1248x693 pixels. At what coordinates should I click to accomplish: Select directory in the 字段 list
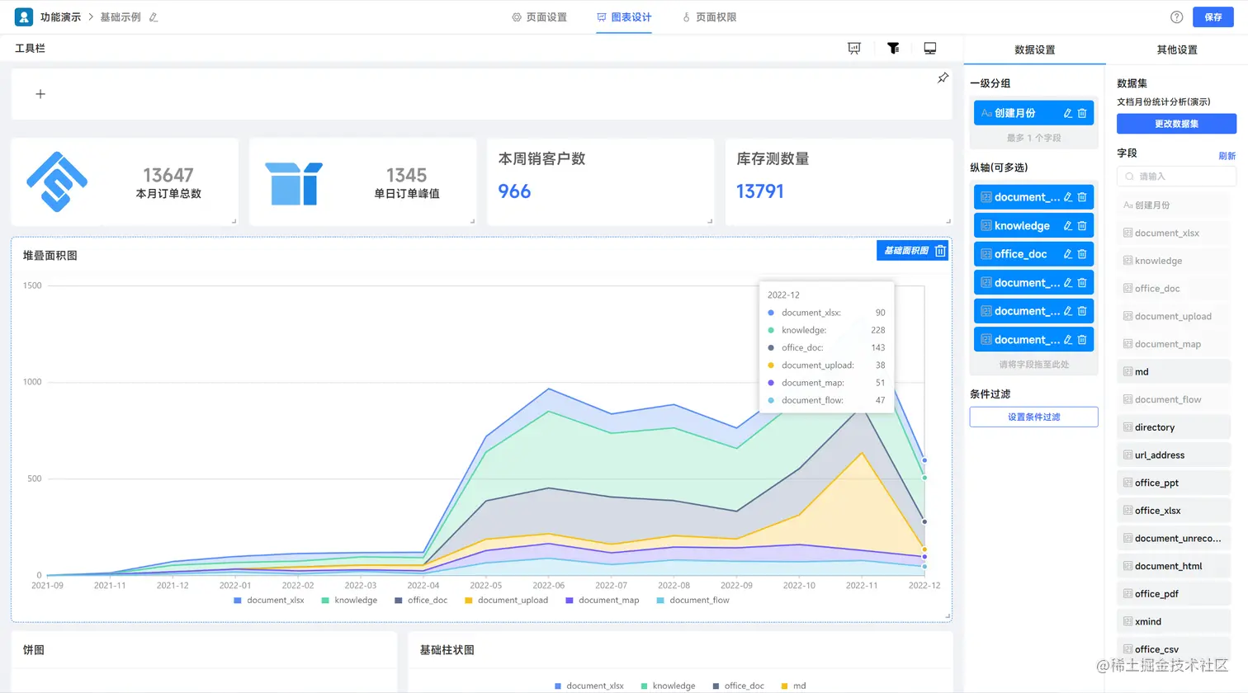1174,428
